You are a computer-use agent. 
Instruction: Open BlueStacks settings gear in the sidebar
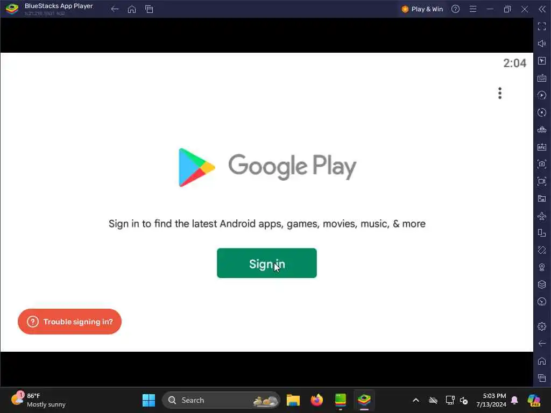click(x=542, y=326)
